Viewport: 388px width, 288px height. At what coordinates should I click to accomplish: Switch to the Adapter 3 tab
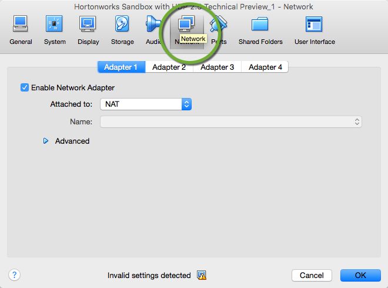tap(217, 67)
